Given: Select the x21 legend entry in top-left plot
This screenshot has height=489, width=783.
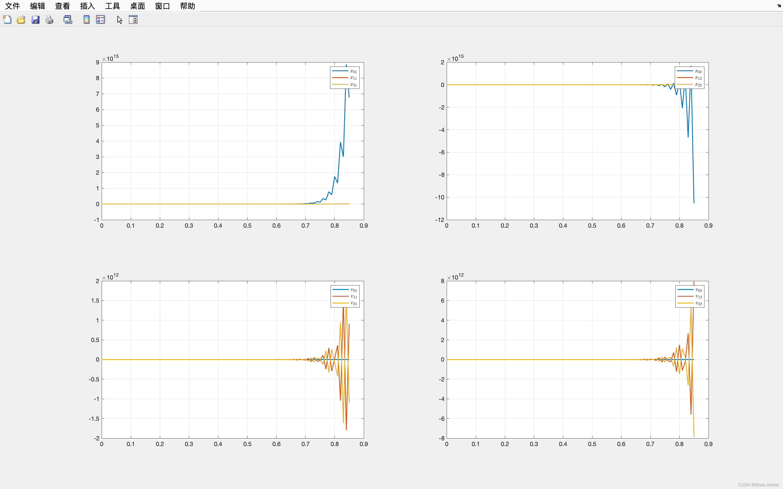Looking at the screenshot, I should point(344,84).
